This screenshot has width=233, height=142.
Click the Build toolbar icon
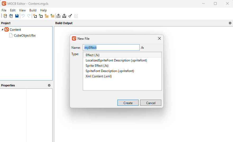[x=58, y=16]
